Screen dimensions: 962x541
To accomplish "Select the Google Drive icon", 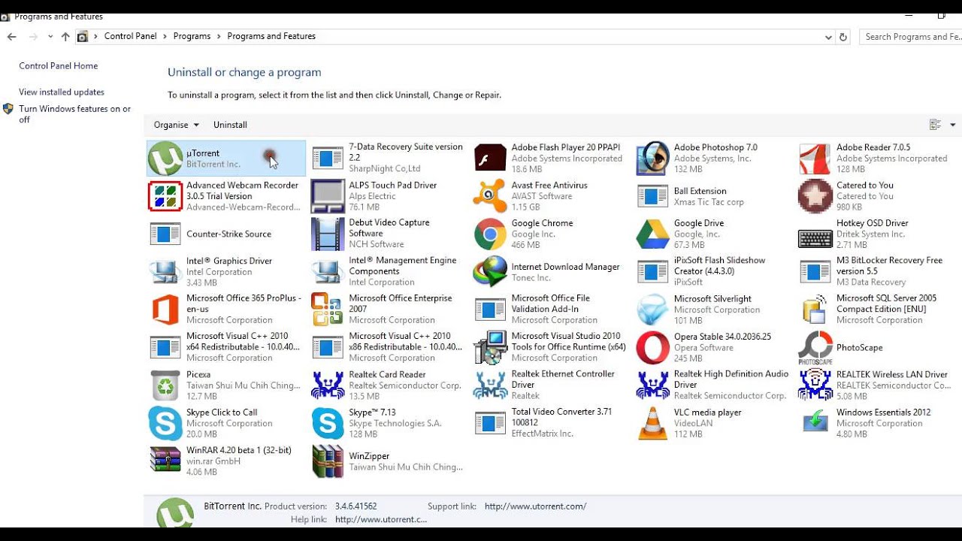I will click(x=652, y=234).
